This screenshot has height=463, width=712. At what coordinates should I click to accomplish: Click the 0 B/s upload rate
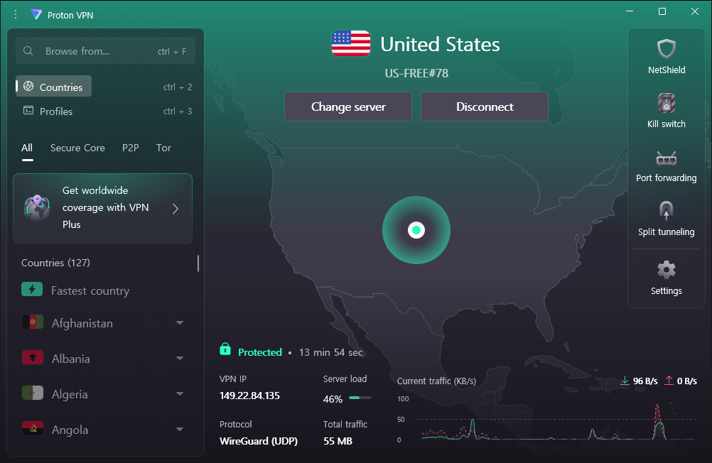point(687,381)
